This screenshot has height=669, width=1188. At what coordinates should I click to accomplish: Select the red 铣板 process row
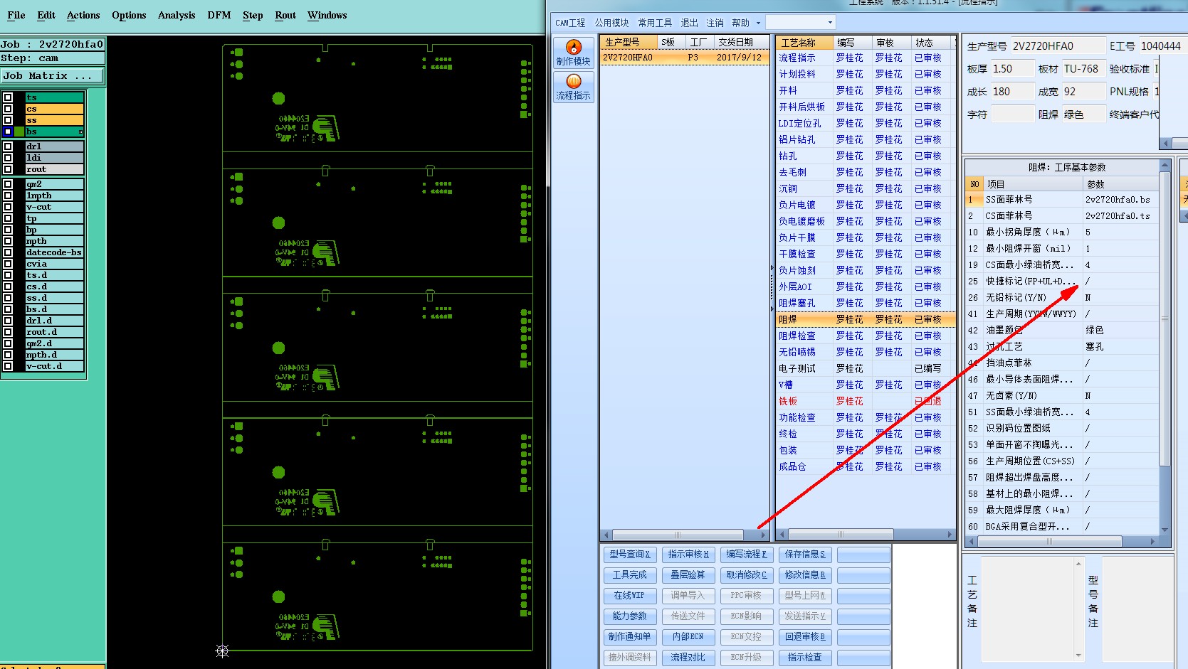click(x=864, y=402)
